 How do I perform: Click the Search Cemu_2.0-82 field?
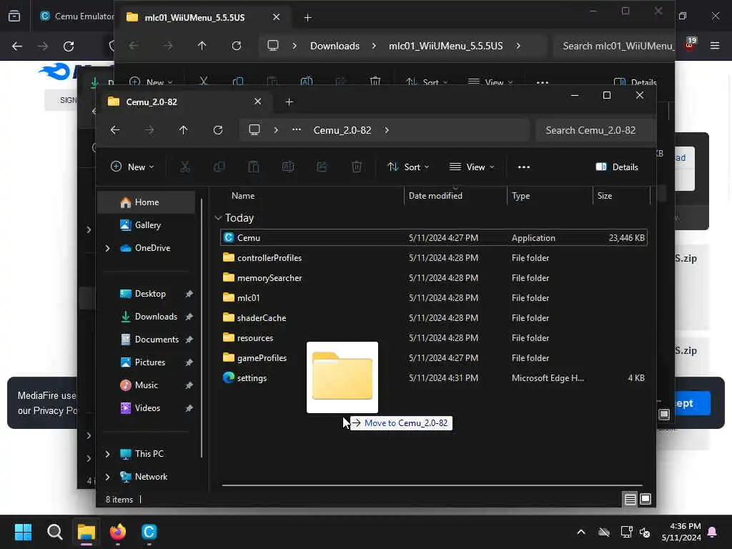coord(595,130)
